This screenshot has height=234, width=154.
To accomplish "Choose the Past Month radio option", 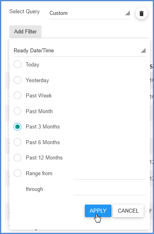I will tap(17, 111).
